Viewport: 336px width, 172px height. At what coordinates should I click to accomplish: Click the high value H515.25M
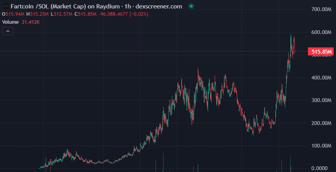pyautogui.click(x=38, y=14)
